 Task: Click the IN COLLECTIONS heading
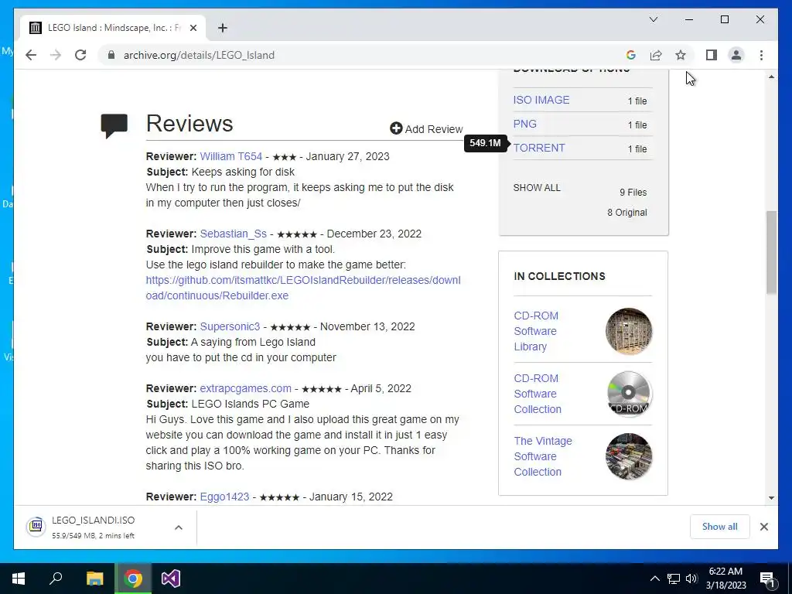coord(559,276)
